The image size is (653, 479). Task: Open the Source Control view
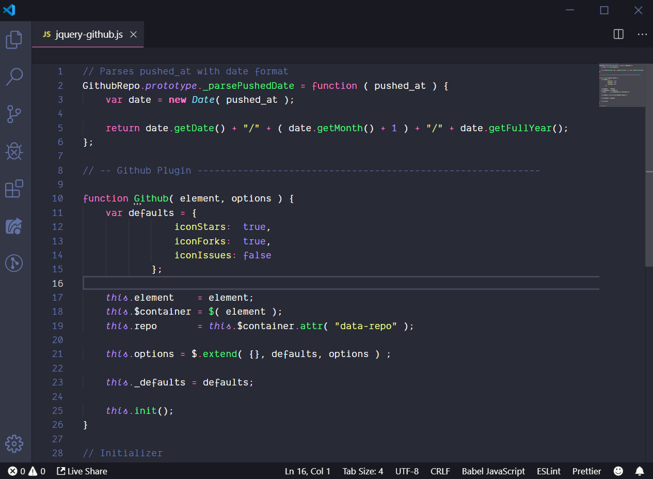click(x=14, y=114)
